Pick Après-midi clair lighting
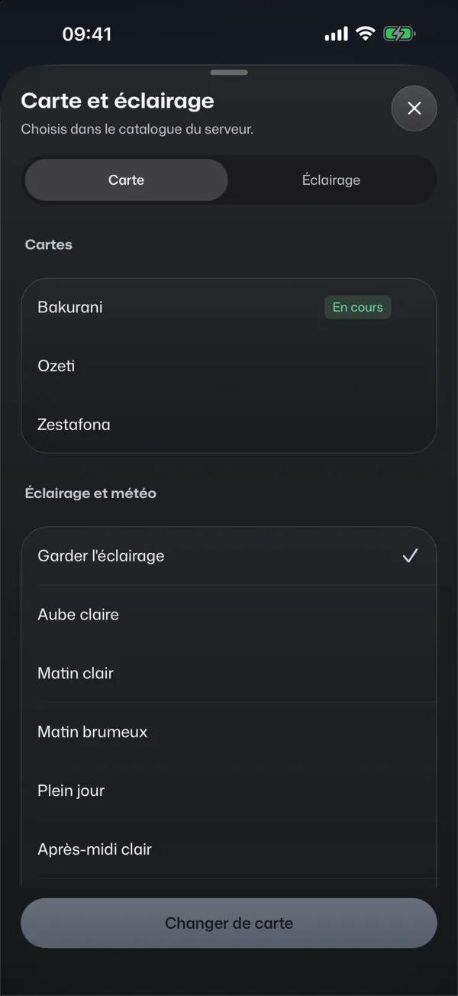The image size is (458, 996). coord(229,849)
